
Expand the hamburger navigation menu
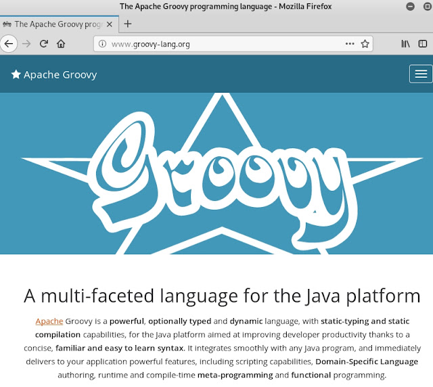[x=421, y=74]
